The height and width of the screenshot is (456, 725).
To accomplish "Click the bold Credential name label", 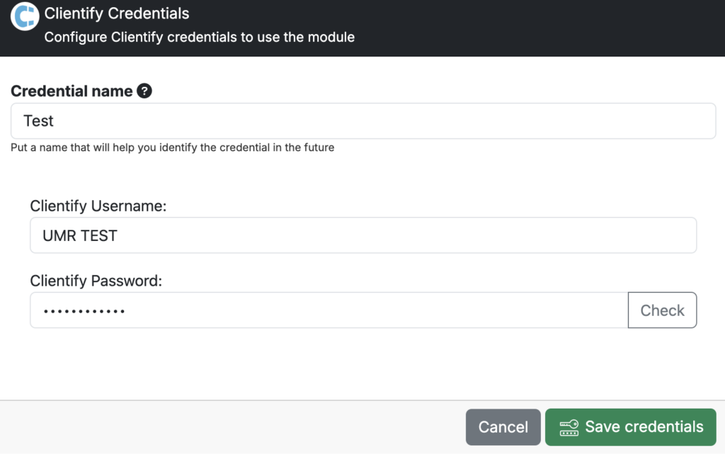I will [x=72, y=91].
